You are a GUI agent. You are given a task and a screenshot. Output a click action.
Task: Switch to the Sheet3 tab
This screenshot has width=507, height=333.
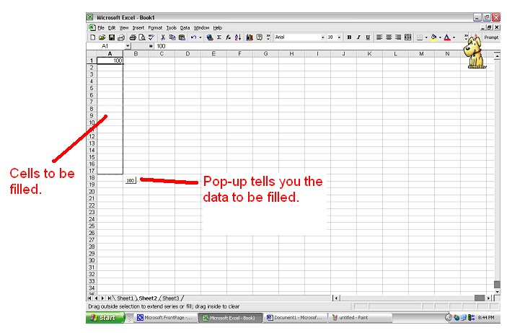(170, 298)
